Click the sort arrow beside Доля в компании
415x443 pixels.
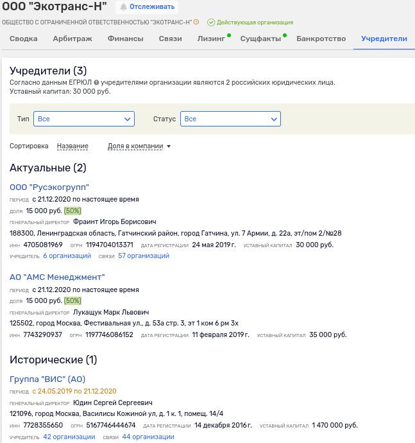[169, 146]
